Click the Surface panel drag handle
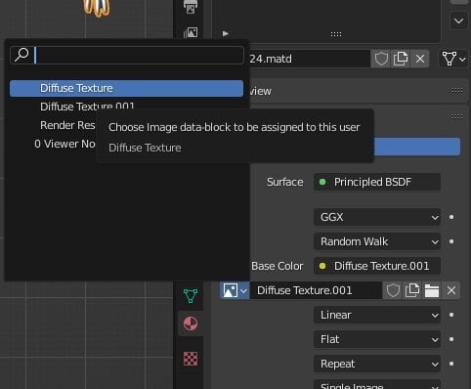 pyautogui.click(x=457, y=116)
